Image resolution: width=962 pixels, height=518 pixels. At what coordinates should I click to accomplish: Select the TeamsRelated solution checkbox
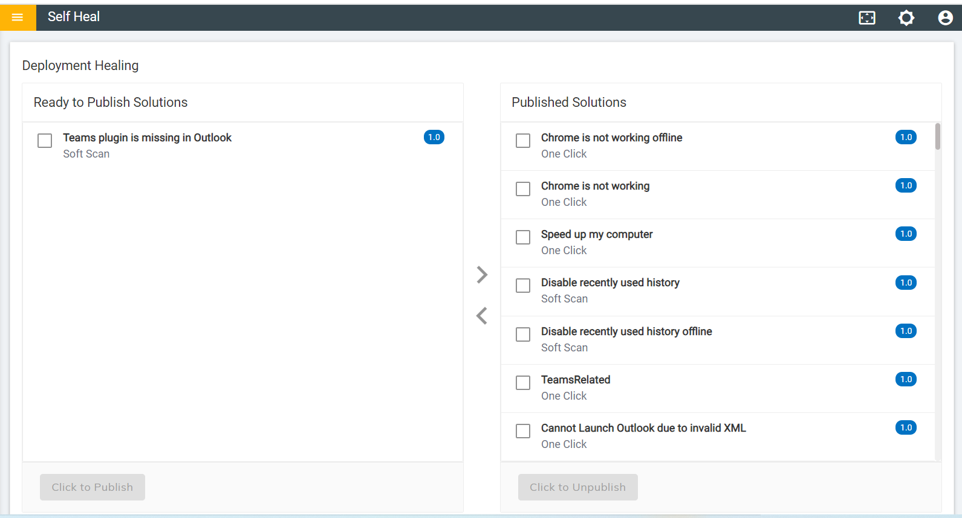pyautogui.click(x=523, y=383)
